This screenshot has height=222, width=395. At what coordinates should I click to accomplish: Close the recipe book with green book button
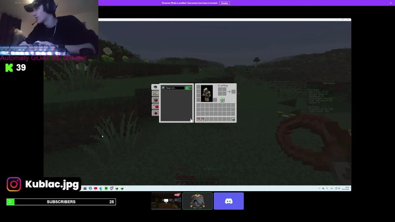[x=222, y=100]
